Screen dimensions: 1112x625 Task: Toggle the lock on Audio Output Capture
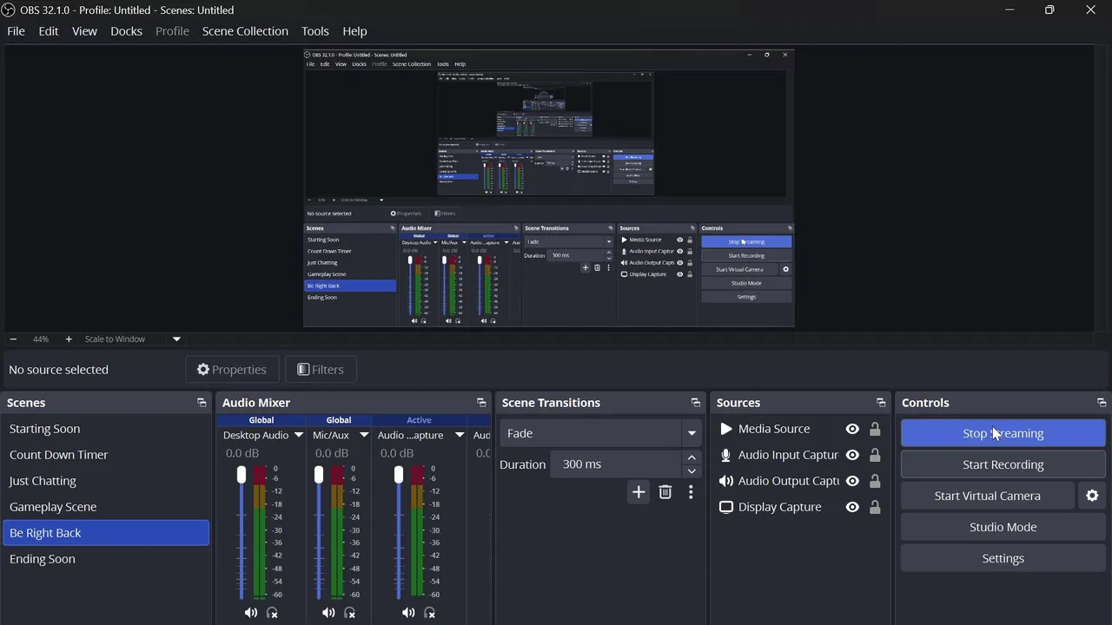[875, 481]
